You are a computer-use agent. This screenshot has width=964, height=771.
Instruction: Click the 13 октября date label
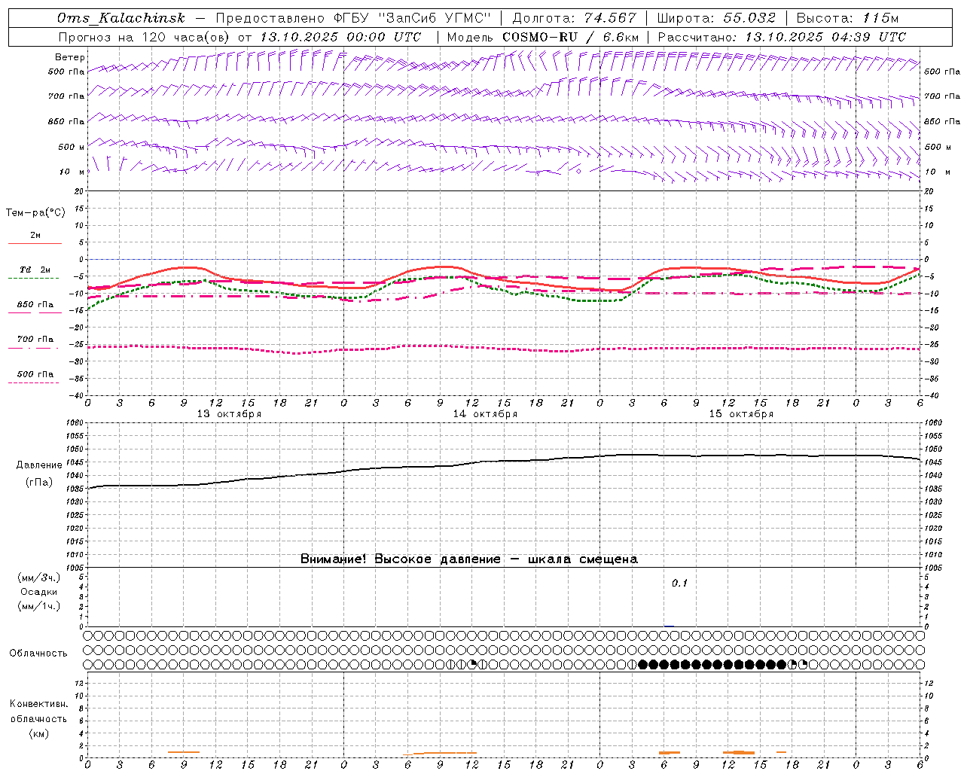[229, 414]
